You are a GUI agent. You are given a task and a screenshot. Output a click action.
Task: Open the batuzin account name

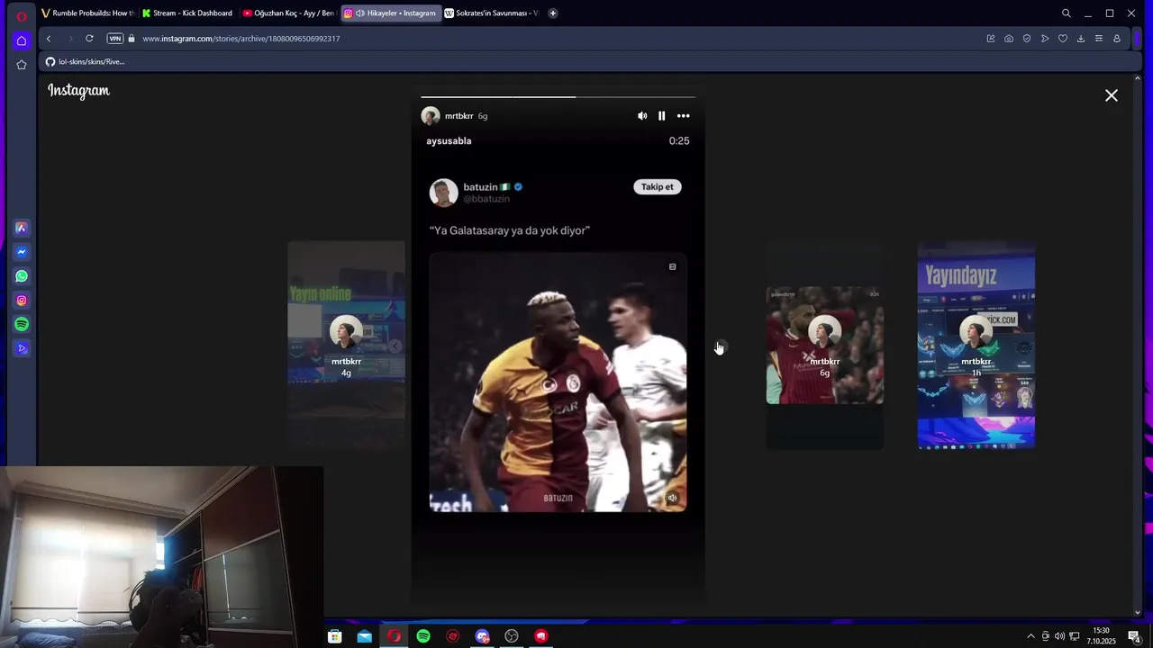coord(480,187)
